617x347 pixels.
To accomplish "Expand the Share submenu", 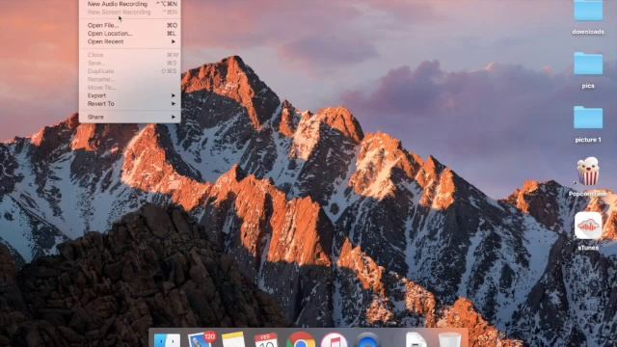I will click(130, 117).
